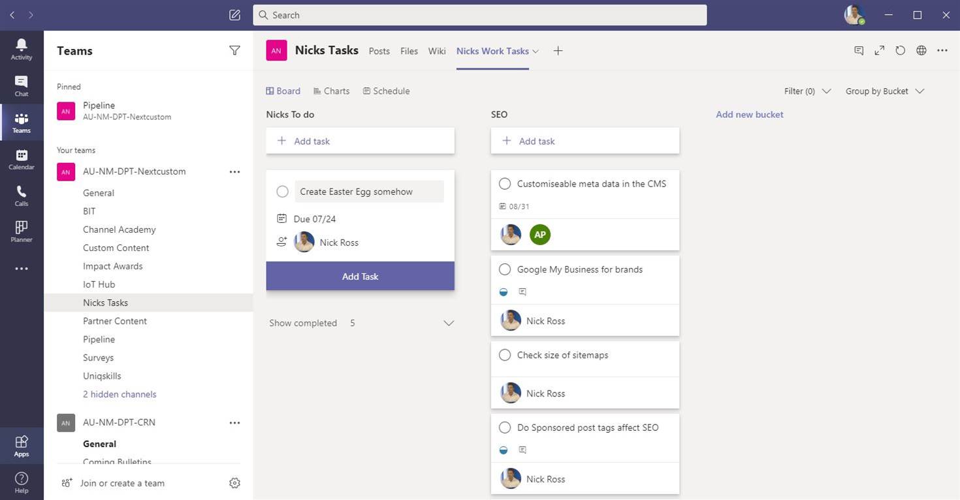Open profile avatar in title bar
The image size is (960, 500).
point(855,14)
